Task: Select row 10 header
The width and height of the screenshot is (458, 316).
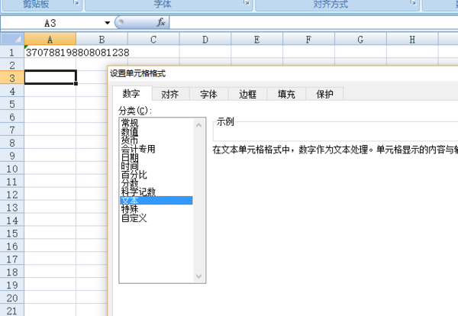Action: tap(12, 169)
